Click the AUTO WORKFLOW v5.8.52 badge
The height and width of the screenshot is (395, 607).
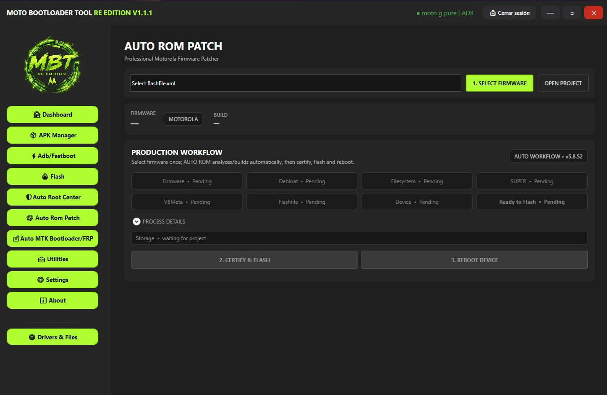coord(548,156)
